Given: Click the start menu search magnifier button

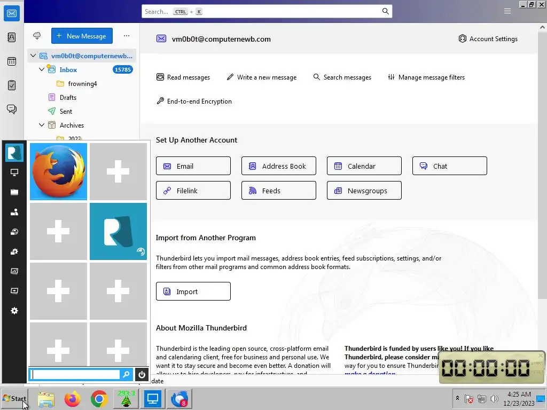Looking at the screenshot, I should pyautogui.click(x=126, y=374).
